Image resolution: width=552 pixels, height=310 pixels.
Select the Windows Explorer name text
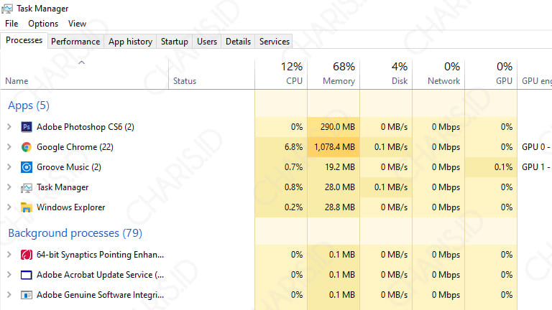click(x=70, y=207)
